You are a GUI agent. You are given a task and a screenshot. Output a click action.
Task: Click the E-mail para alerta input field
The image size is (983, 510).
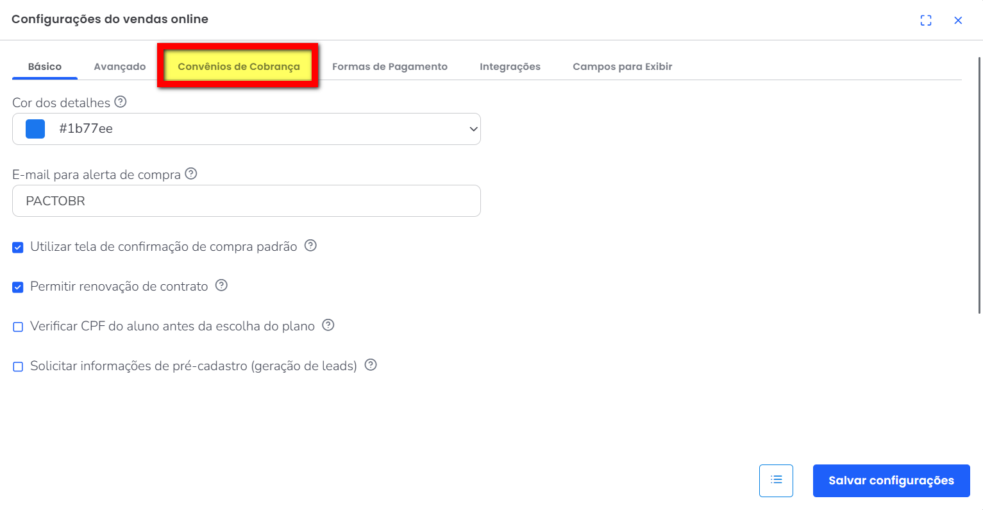[246, 201]
